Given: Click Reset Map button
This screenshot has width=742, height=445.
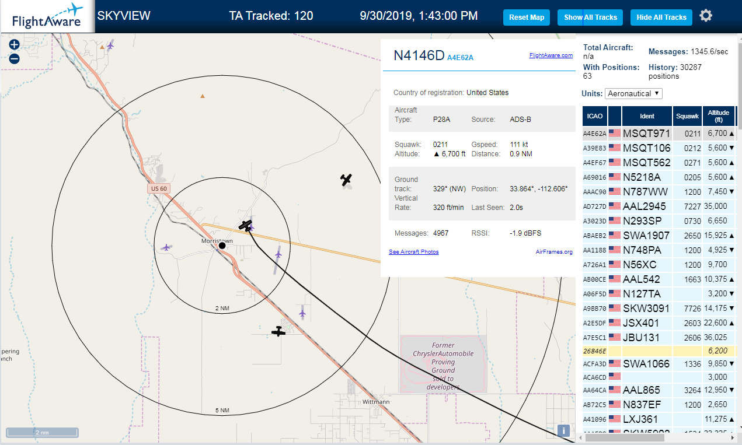Looking at the screenshot, I should [x=527, y=17].
